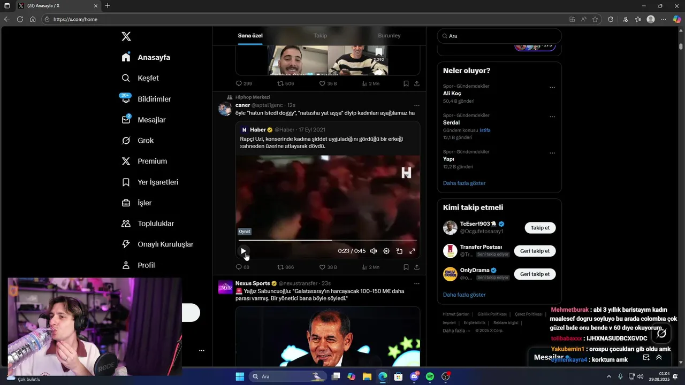Refresh the browser page
685x385 pixels.
[20, 19]
